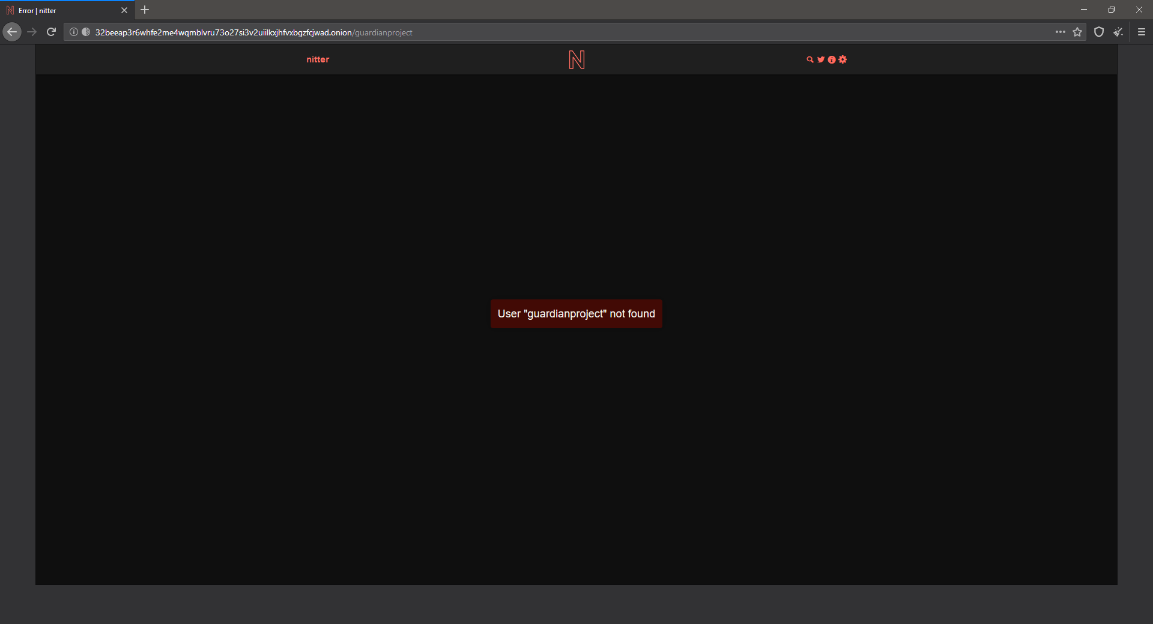Go back to the previous page
Screen dimensions: 1153x624
tap(12, 32)
